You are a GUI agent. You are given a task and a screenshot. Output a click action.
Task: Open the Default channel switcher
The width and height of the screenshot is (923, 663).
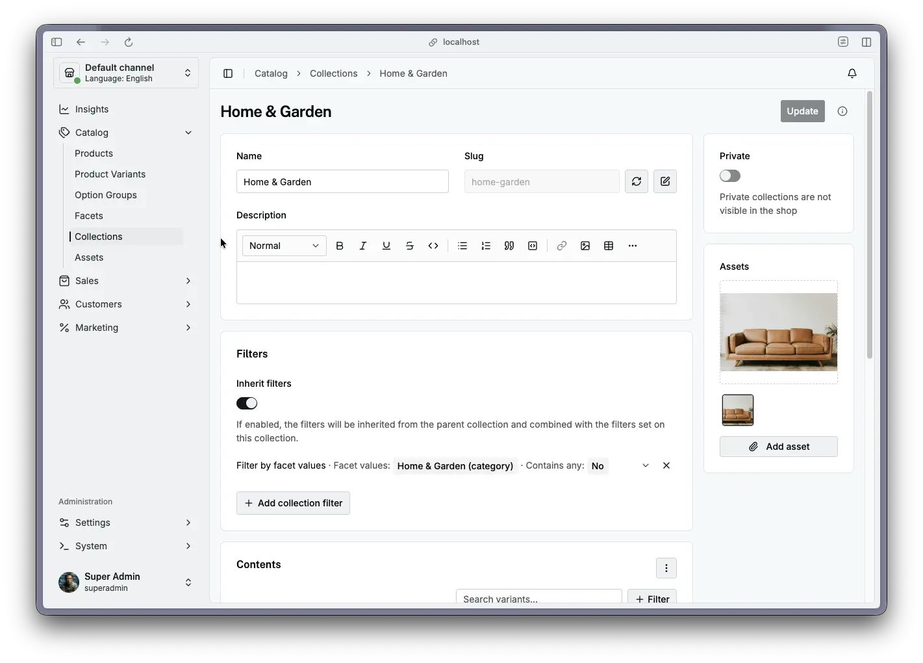126,73
